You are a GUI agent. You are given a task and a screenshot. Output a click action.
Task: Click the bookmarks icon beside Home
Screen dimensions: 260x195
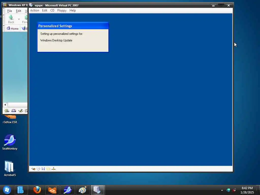[24, 28]
